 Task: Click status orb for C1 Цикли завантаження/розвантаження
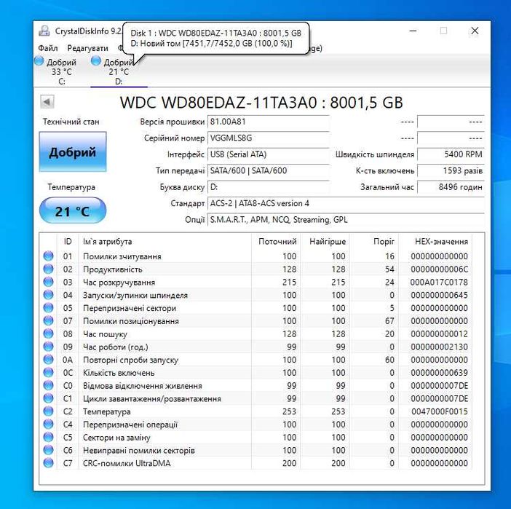48,398
